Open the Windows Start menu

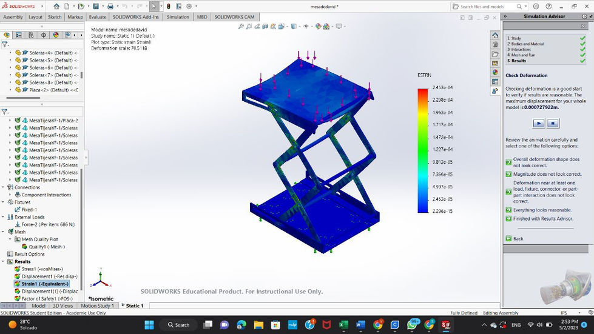coord(149,324)
